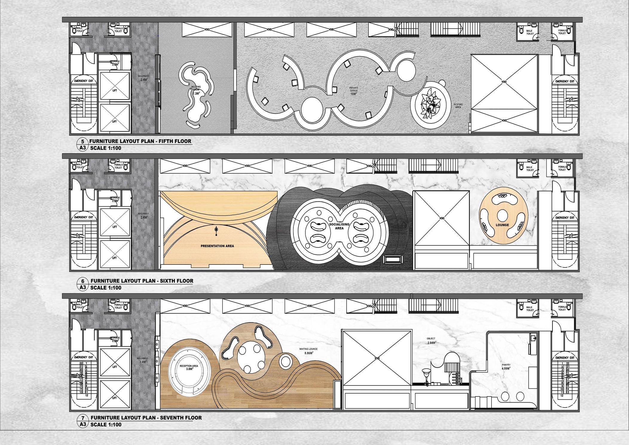The height and width of the screenshot is (445, 629).
Task: Click the Resting Area label on fifth floor
Action: click(x=458, y=106)
